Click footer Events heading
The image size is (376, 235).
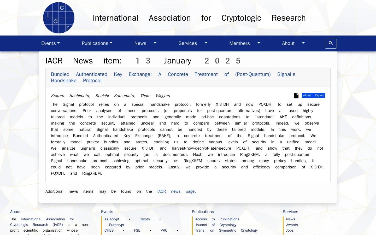tap(107, 212)
